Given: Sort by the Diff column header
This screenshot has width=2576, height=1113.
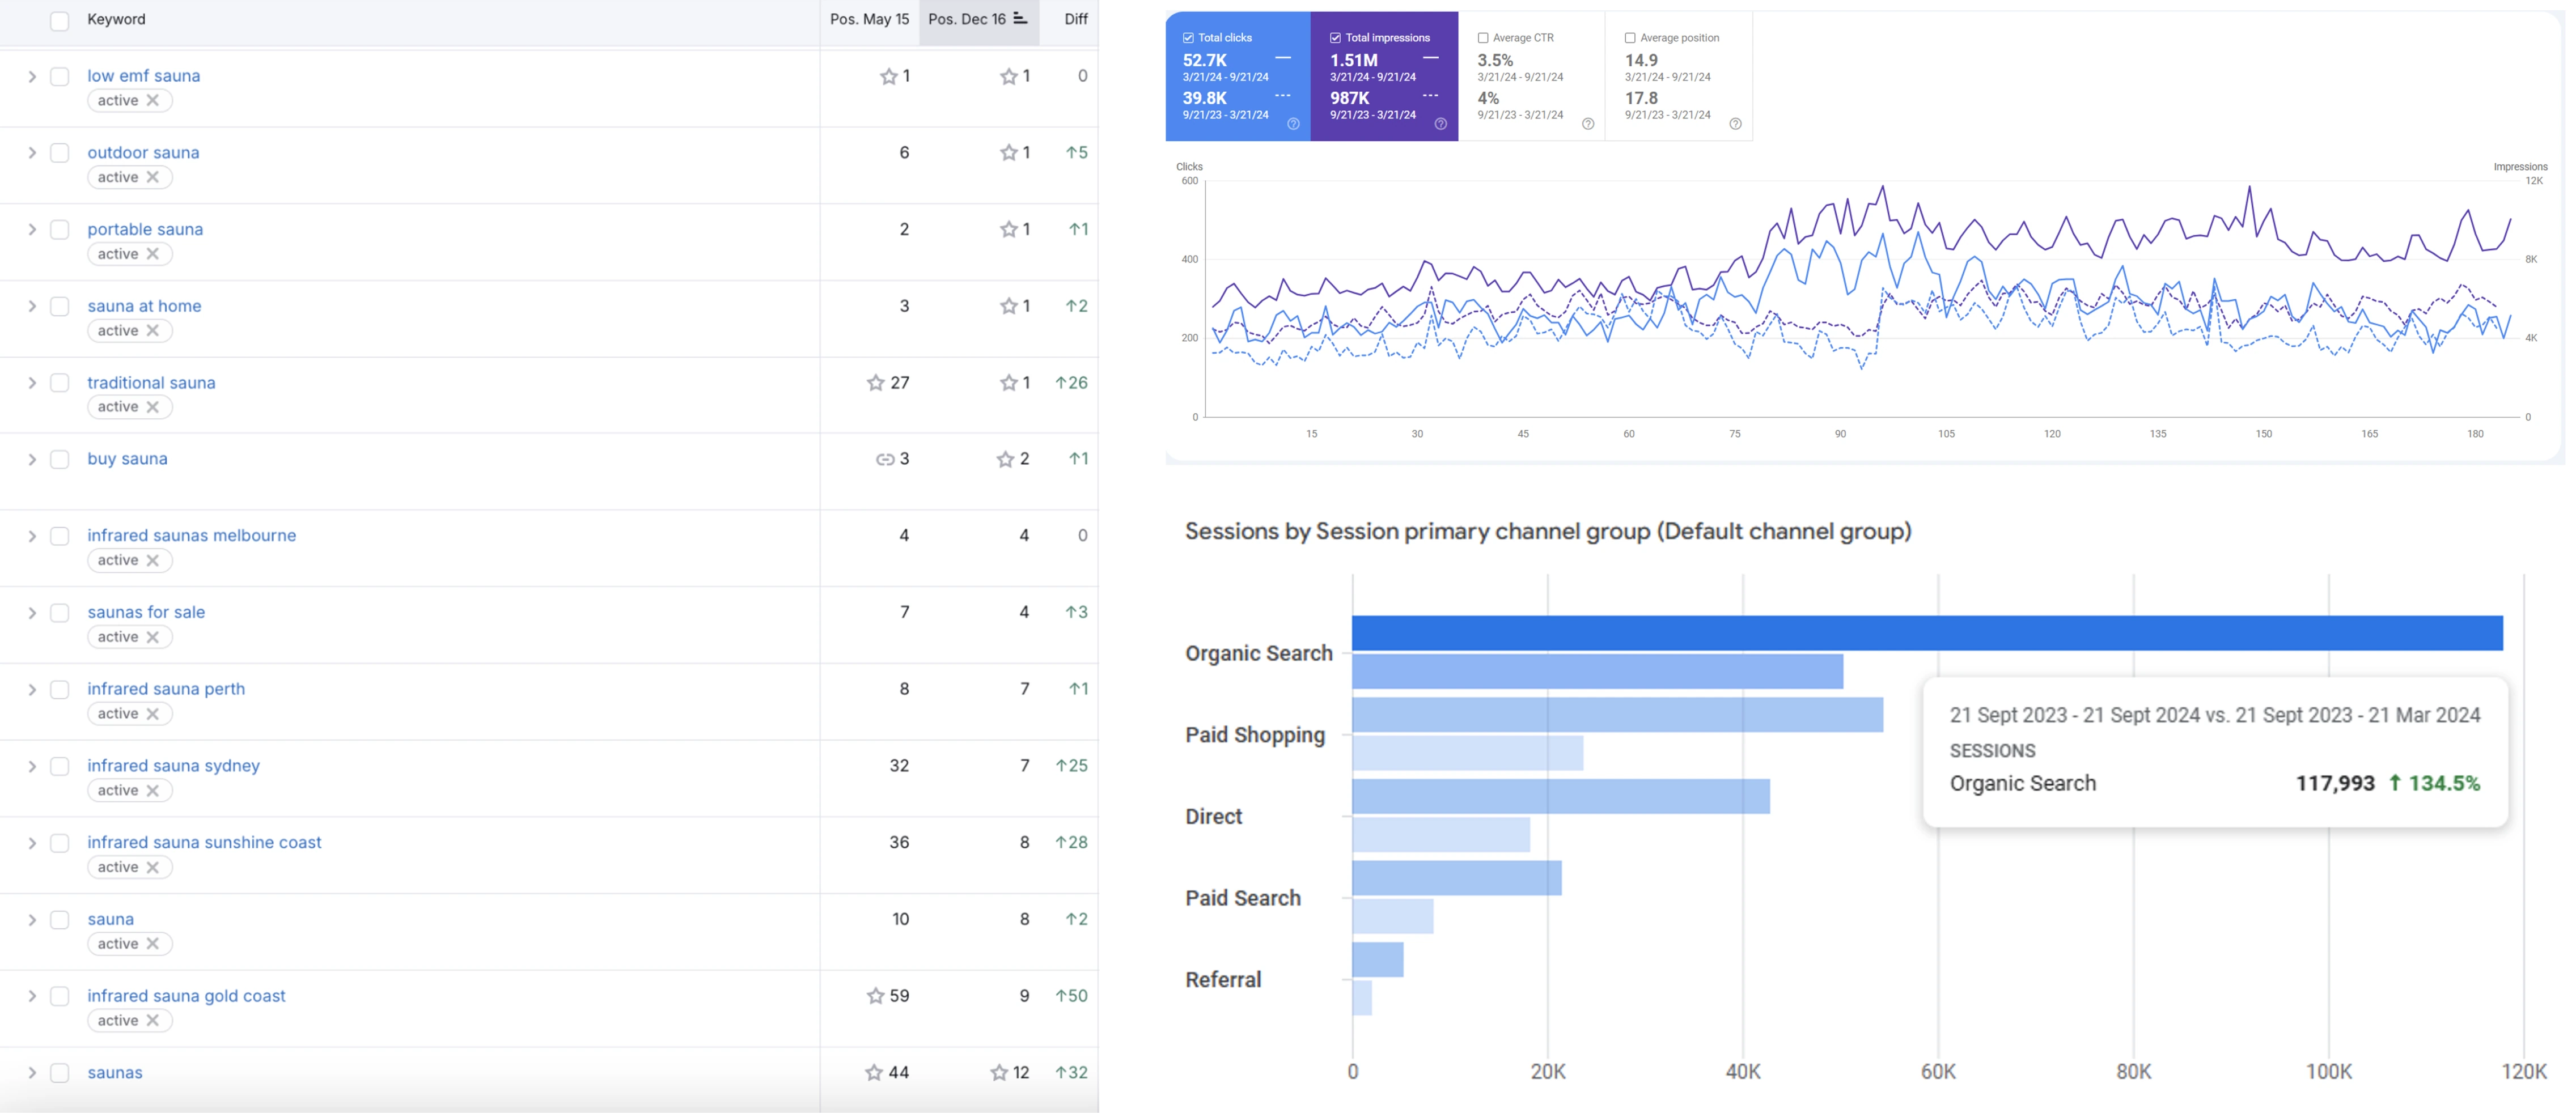Looking at the screenshot, I should 1076,19.
